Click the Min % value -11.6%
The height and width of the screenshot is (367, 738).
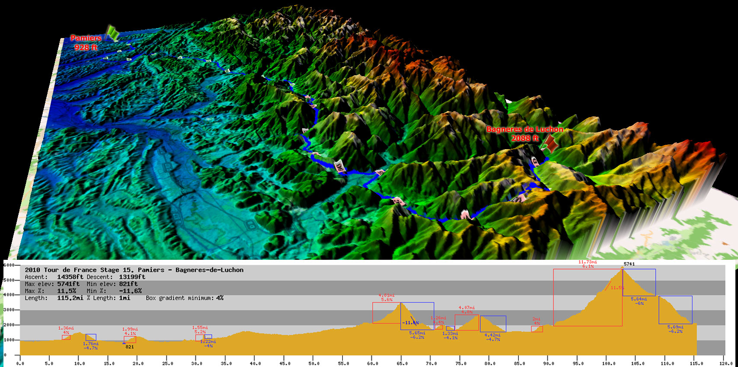pyautogui.click(x=130, y=291)
